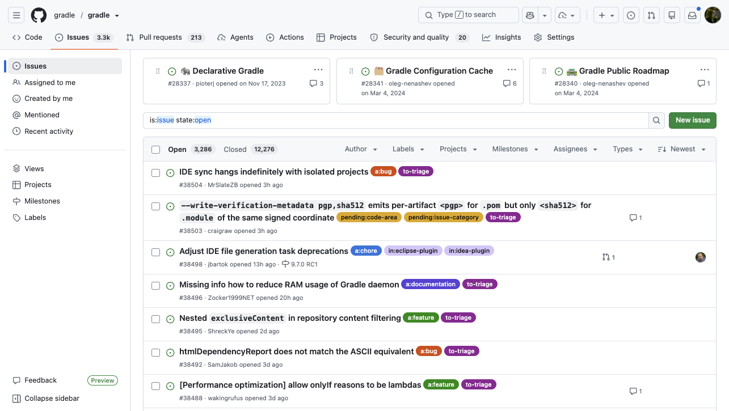
Task: Open the Declarative Gradle card options menu
Action: pos(318,70)
